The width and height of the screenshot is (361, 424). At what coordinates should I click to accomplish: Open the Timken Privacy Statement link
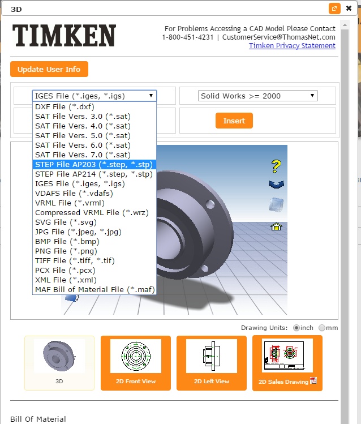(x=292, y=46)
